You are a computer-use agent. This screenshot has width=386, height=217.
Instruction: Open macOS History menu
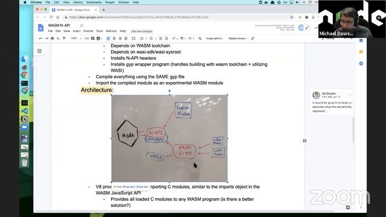78,2
